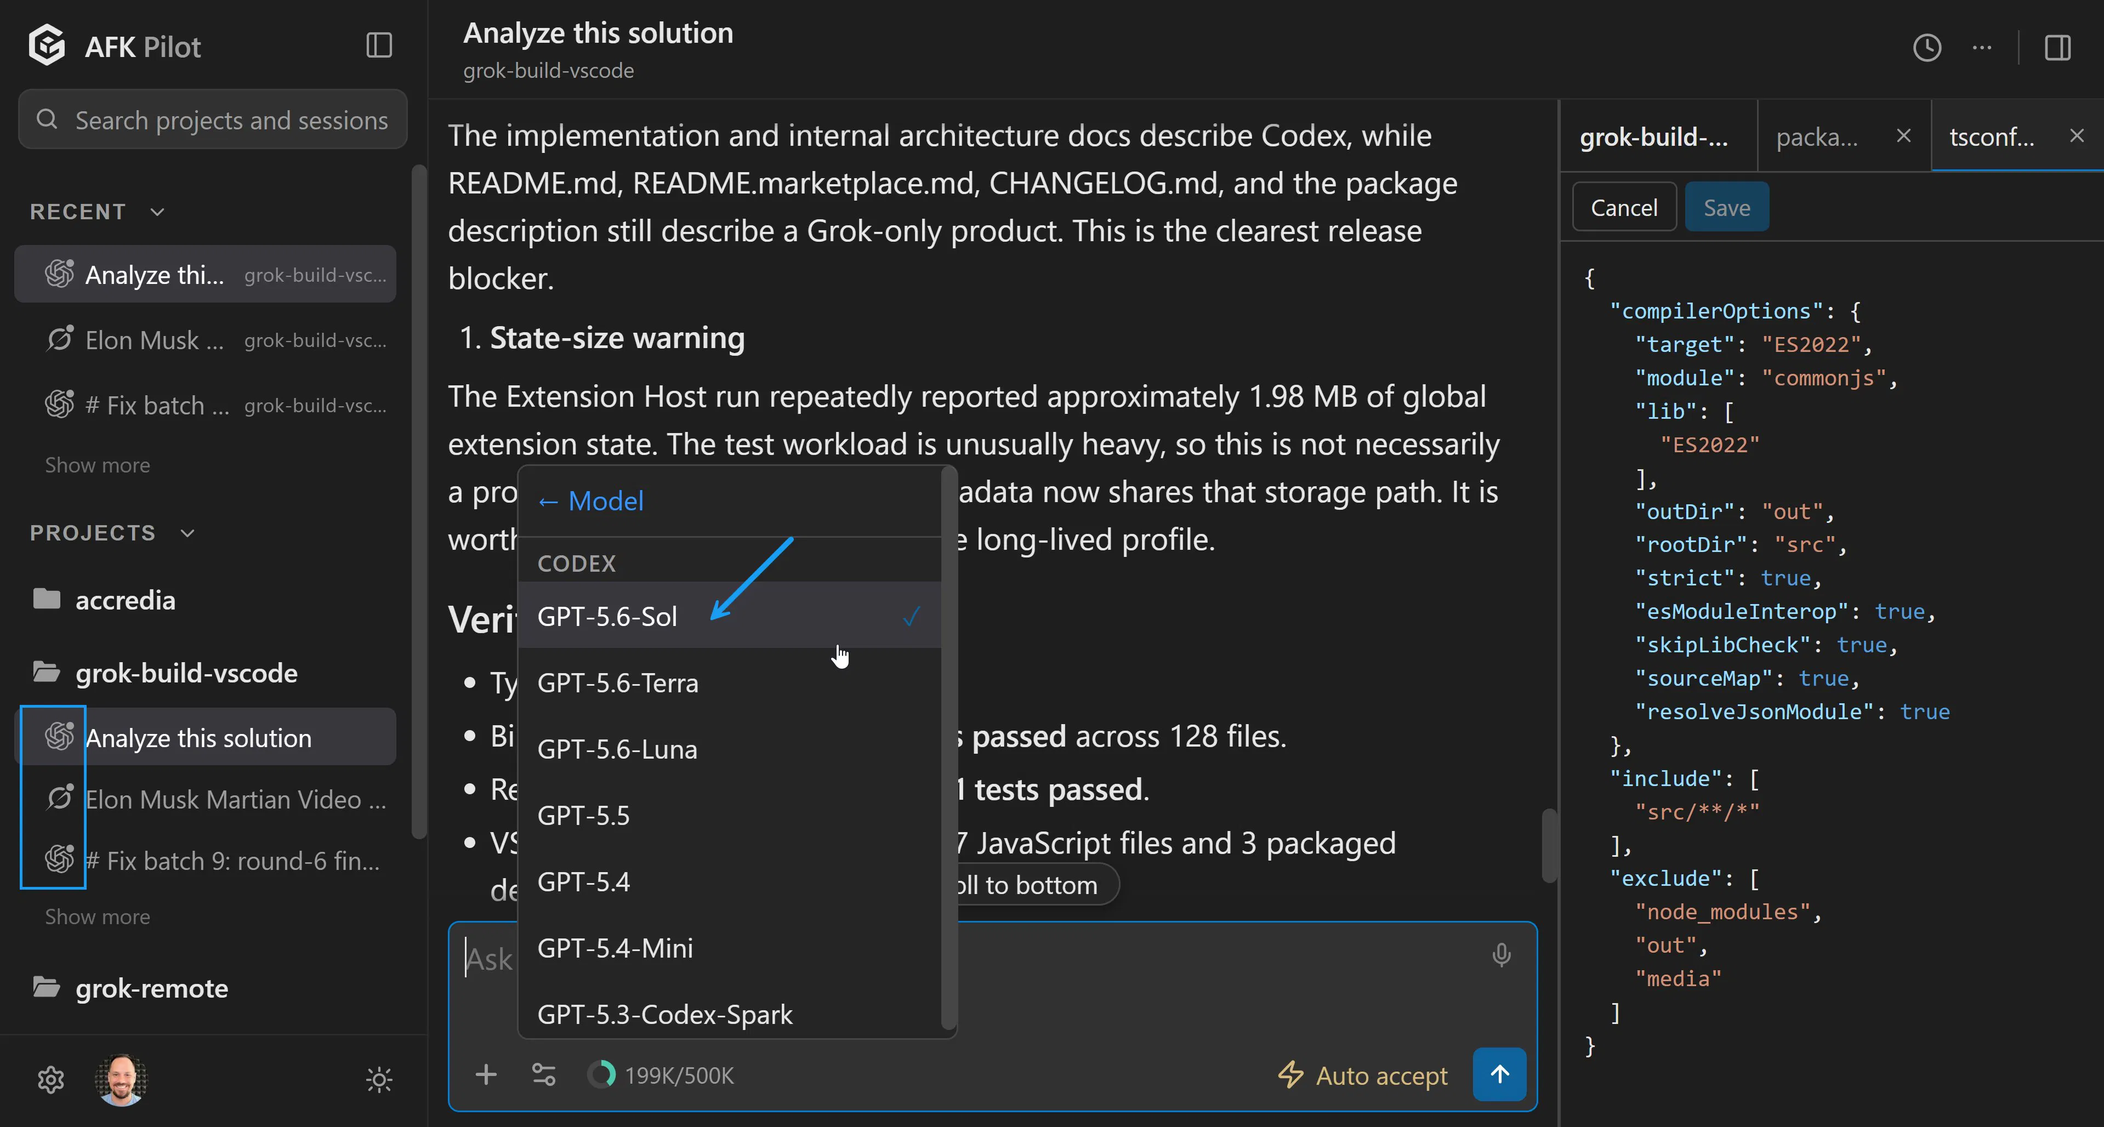Open recent session Analyze thi...
Viewport: 2104px width, 1127px height.
coord(205,275)
